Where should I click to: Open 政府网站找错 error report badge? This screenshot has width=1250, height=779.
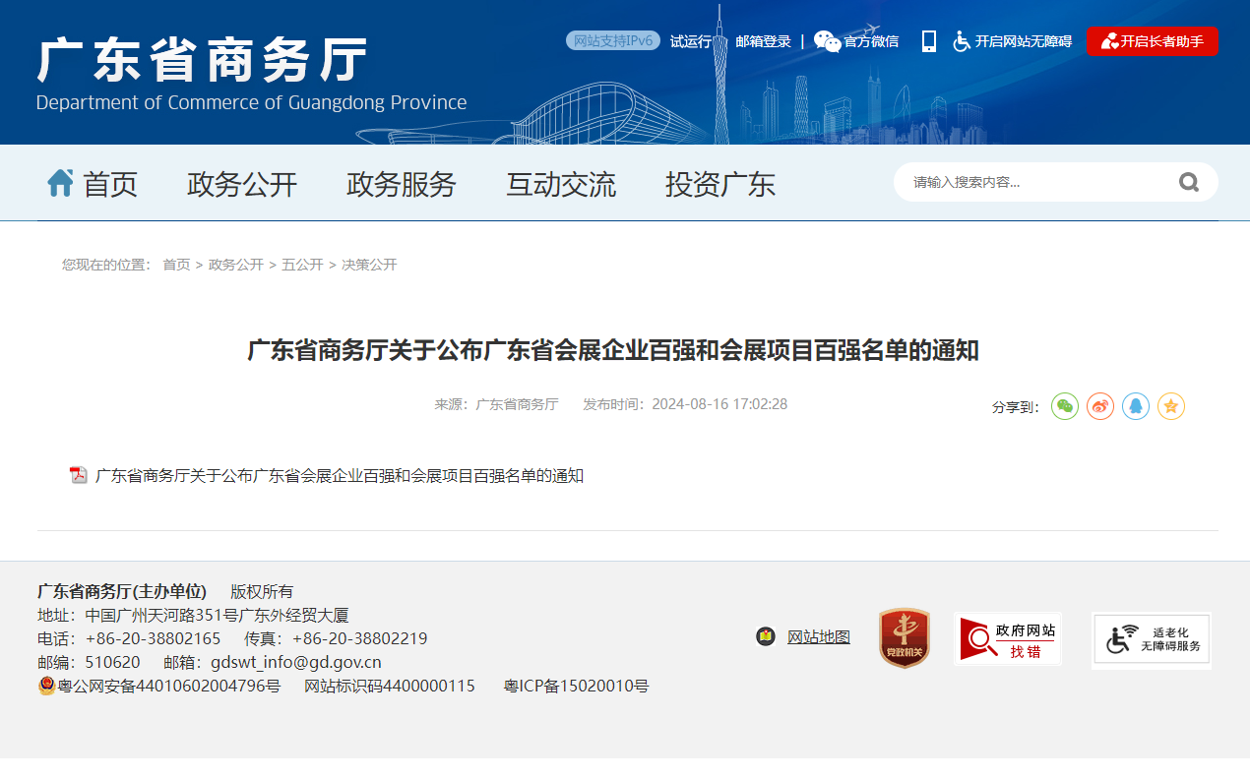pos(1007,638)
